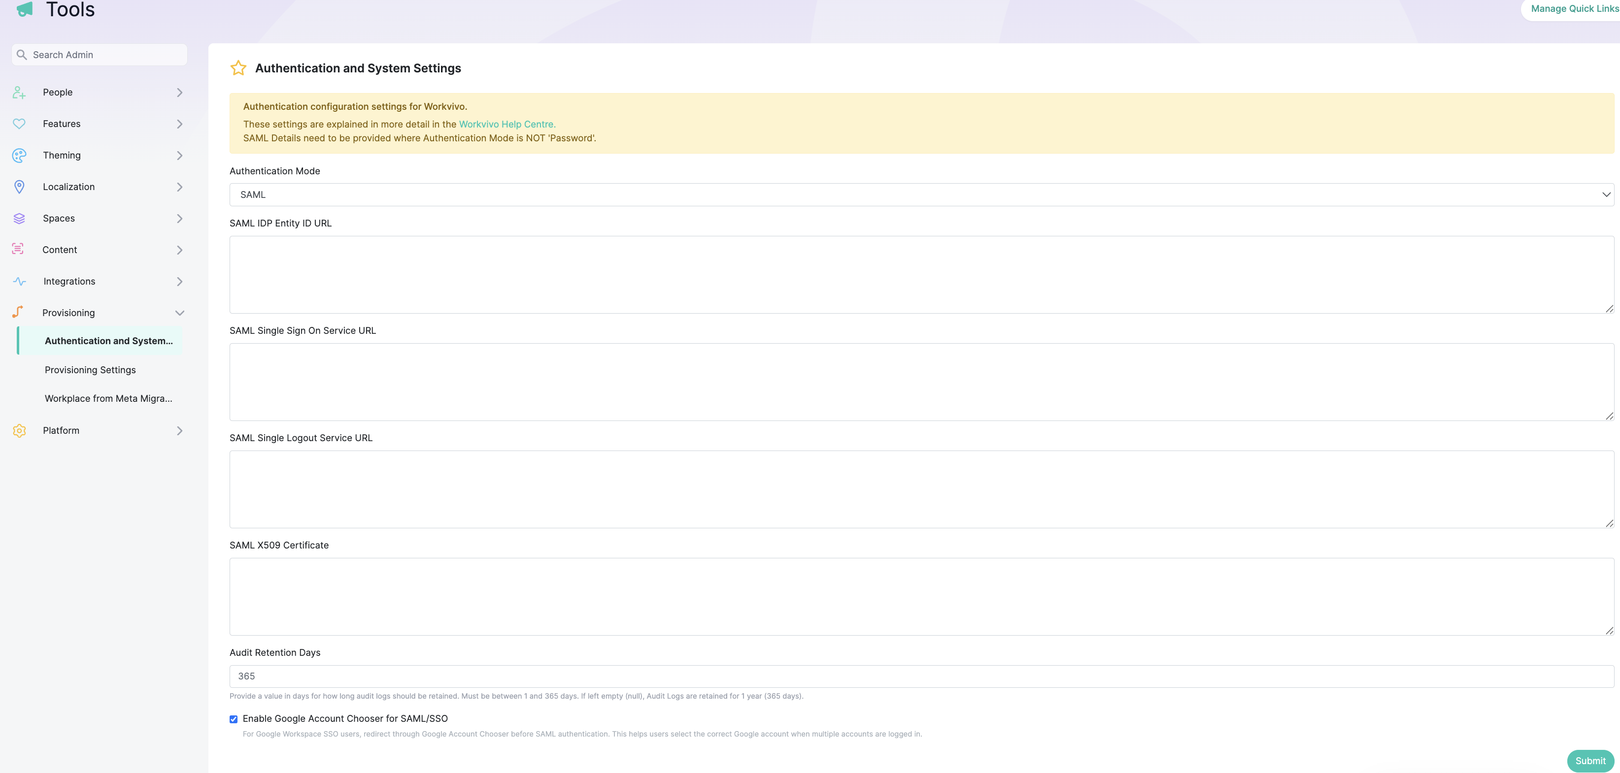This screenshot has height=773, width=1620.
Task: Open Provisioning Settings menu item
Action: (x=90, y=370)
